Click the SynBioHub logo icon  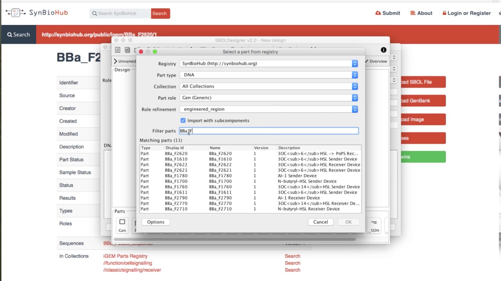[16, 13]
